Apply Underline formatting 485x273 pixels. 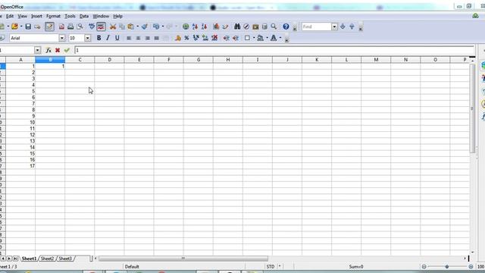click(117, 38)
